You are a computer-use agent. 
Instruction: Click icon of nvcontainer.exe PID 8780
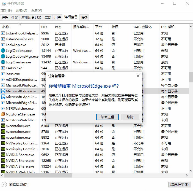[3, 132]
